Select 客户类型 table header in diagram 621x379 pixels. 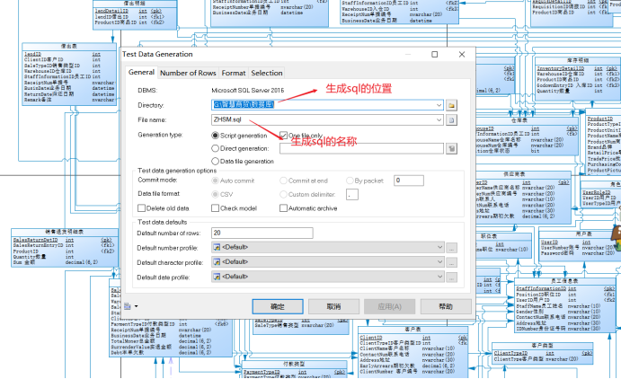[x=542, y=346]
